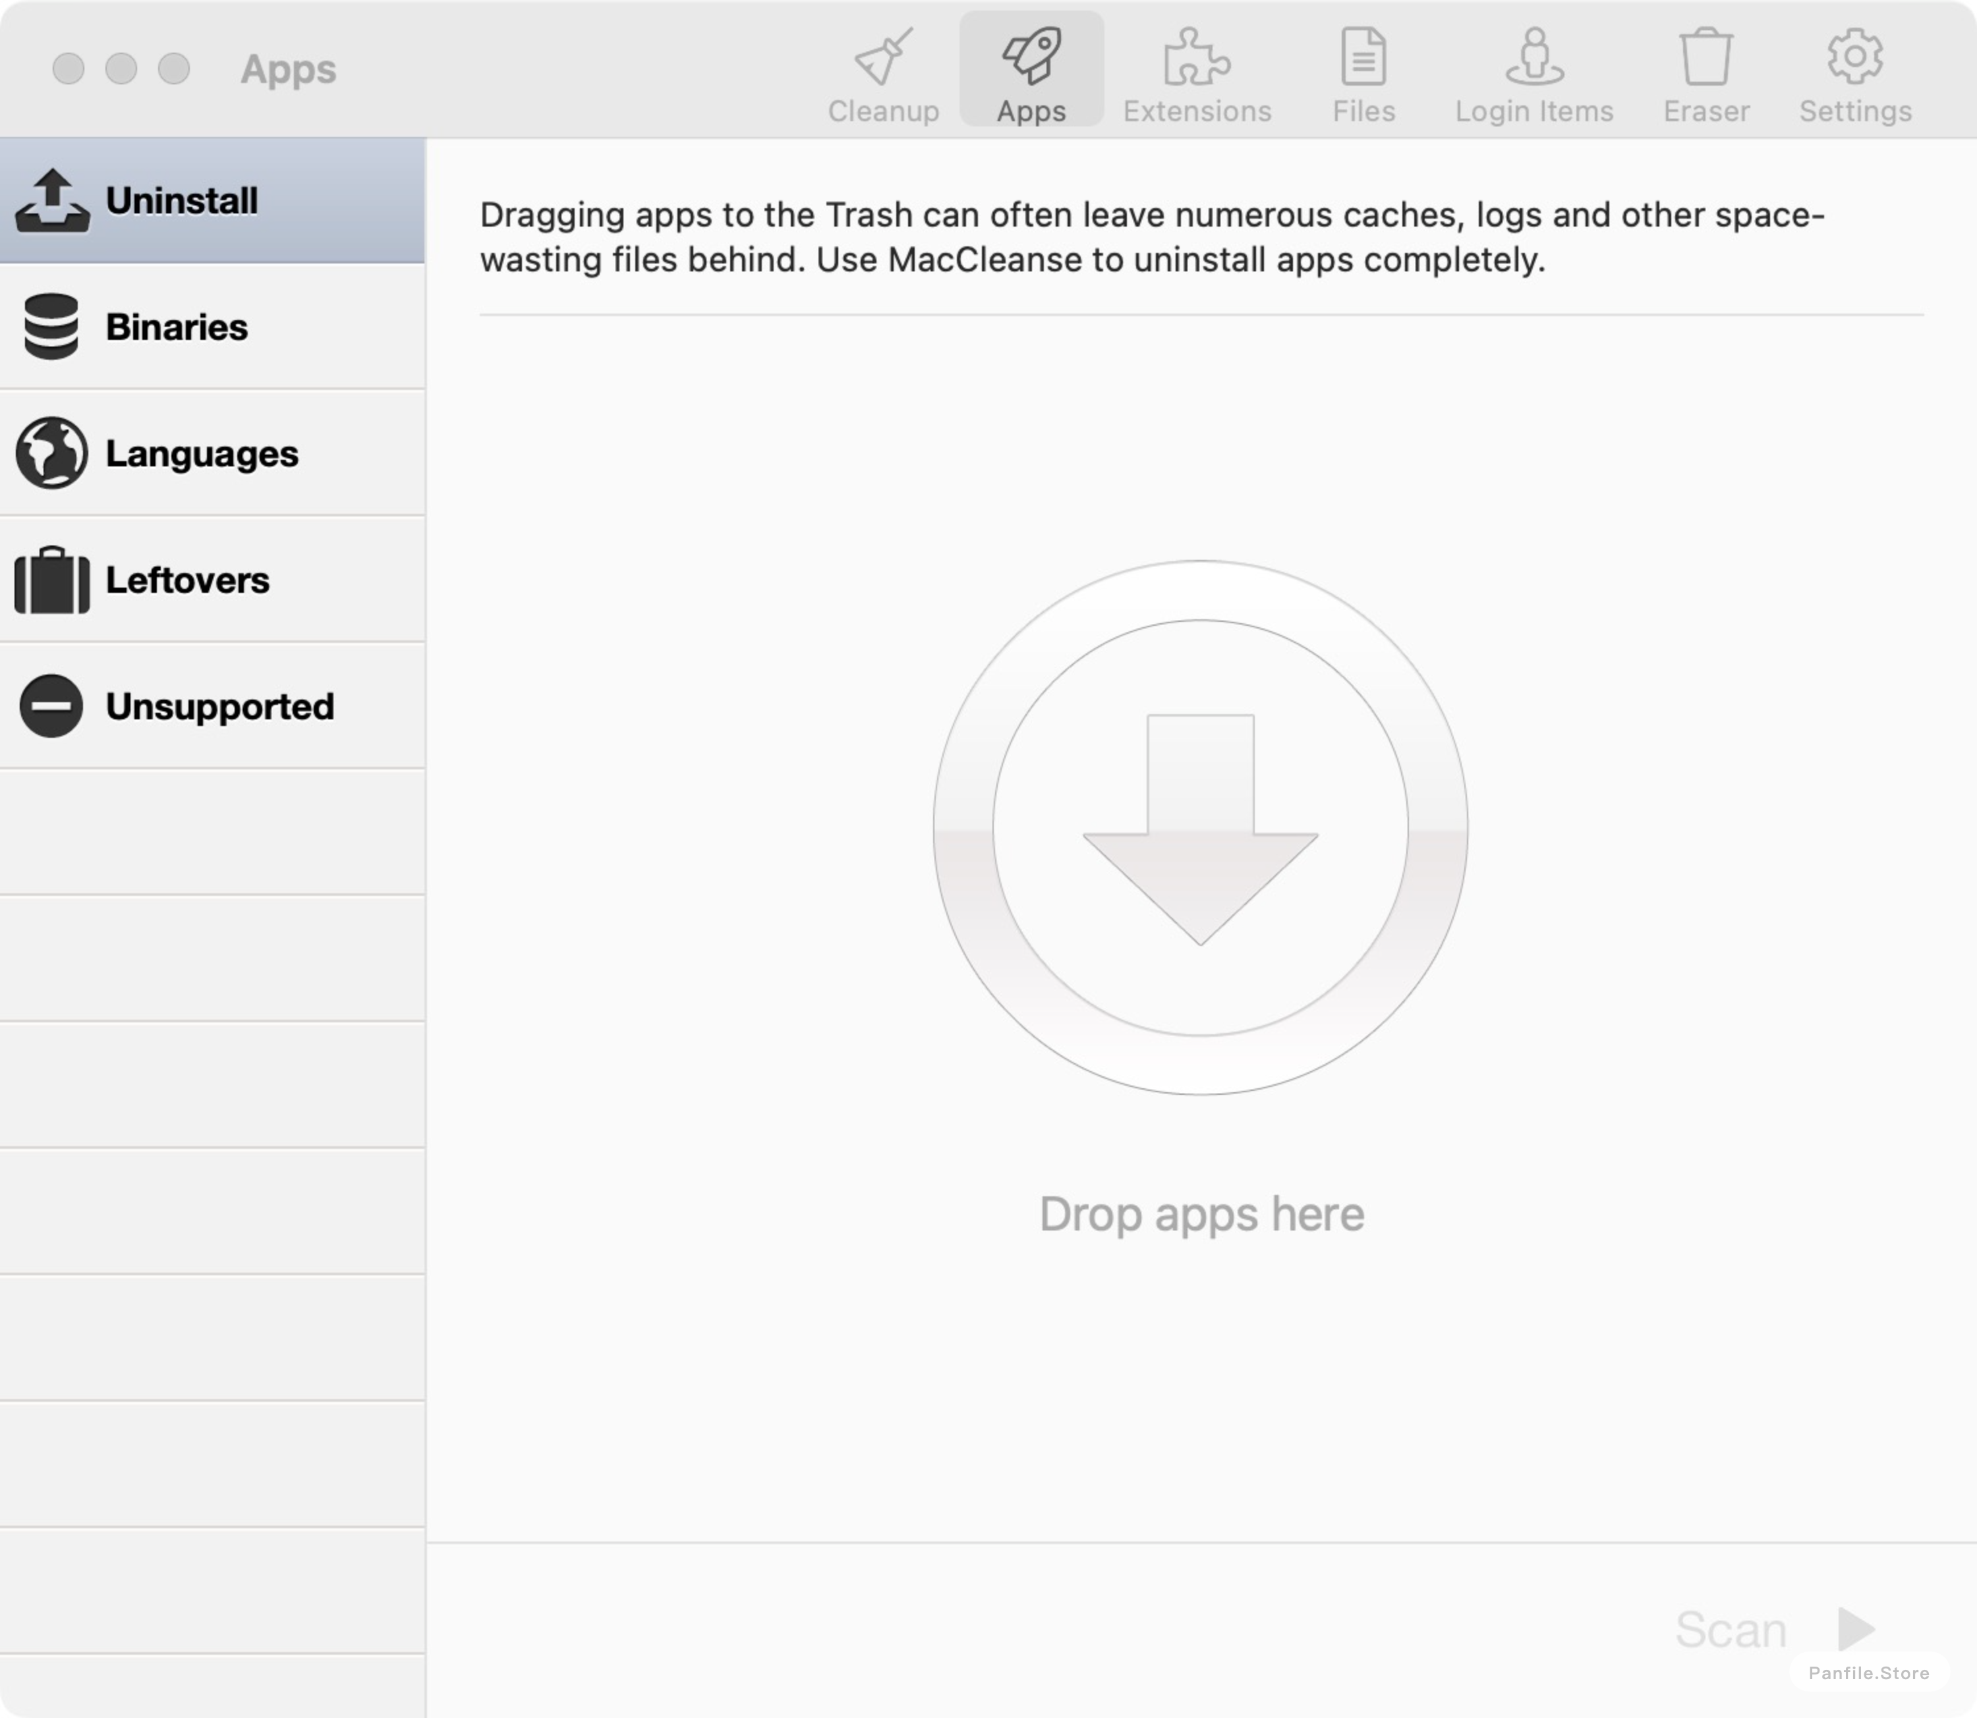Select the Leftovers briefcase icon
Viewport: 1977px width, 1718px height.
[51, 578]
